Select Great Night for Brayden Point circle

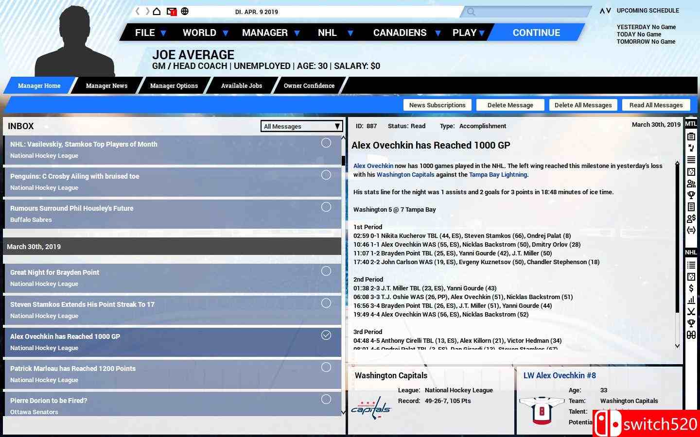coord(326,271)
